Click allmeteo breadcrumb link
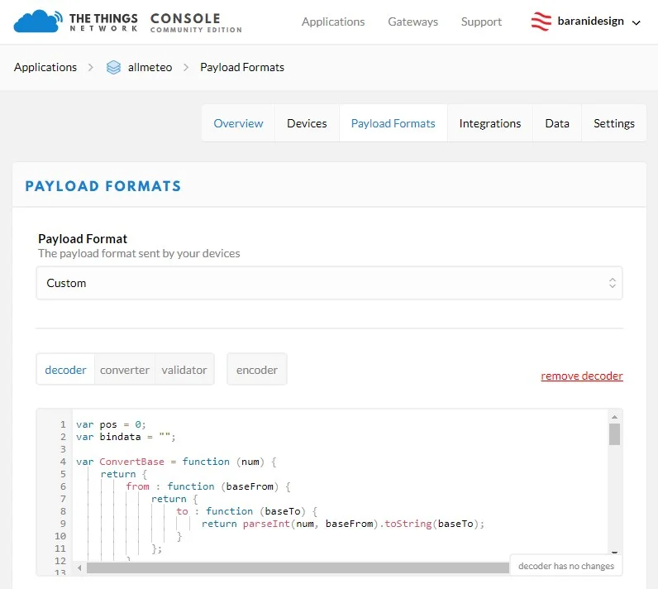Image resolution: width=658 pixels, height=589 pixels. click(x=150, y=67)
